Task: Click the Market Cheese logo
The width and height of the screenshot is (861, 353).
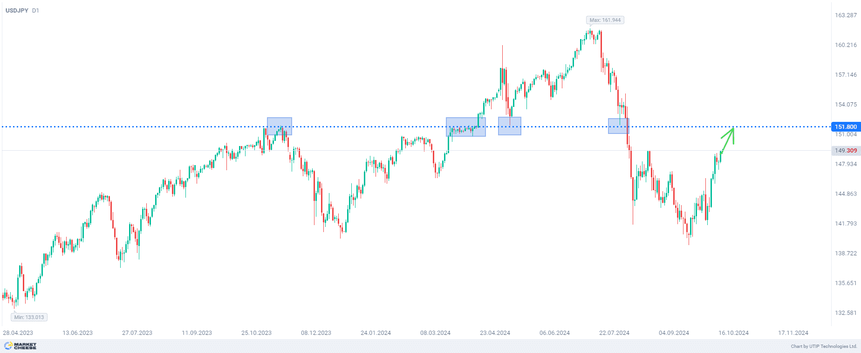Action: point(20,346)
